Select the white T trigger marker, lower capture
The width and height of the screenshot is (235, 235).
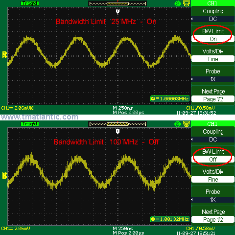click(x=117, y=132)
